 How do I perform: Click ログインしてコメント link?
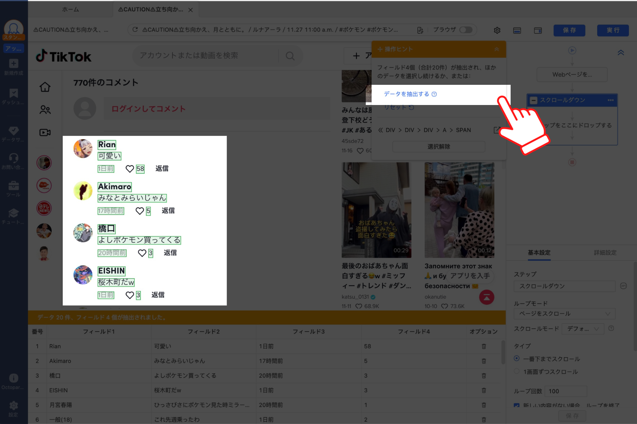click(148, 109)
